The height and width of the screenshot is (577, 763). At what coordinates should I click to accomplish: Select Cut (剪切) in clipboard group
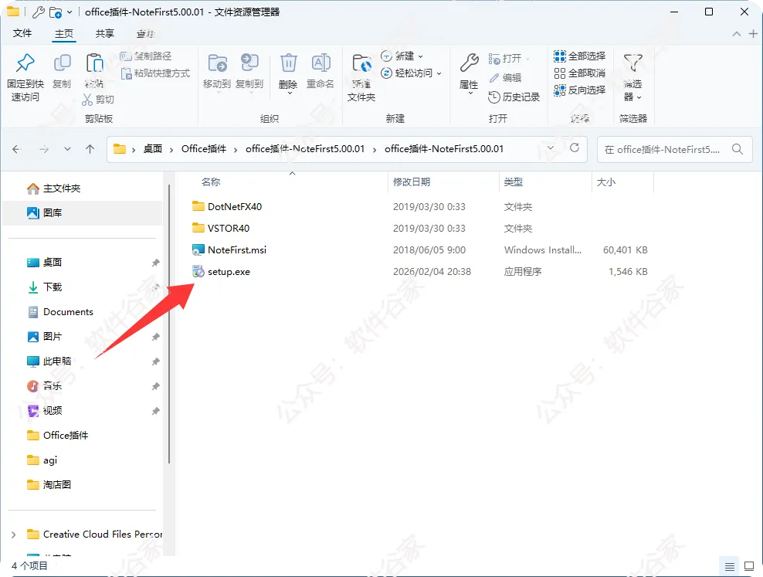pos(98,100)
